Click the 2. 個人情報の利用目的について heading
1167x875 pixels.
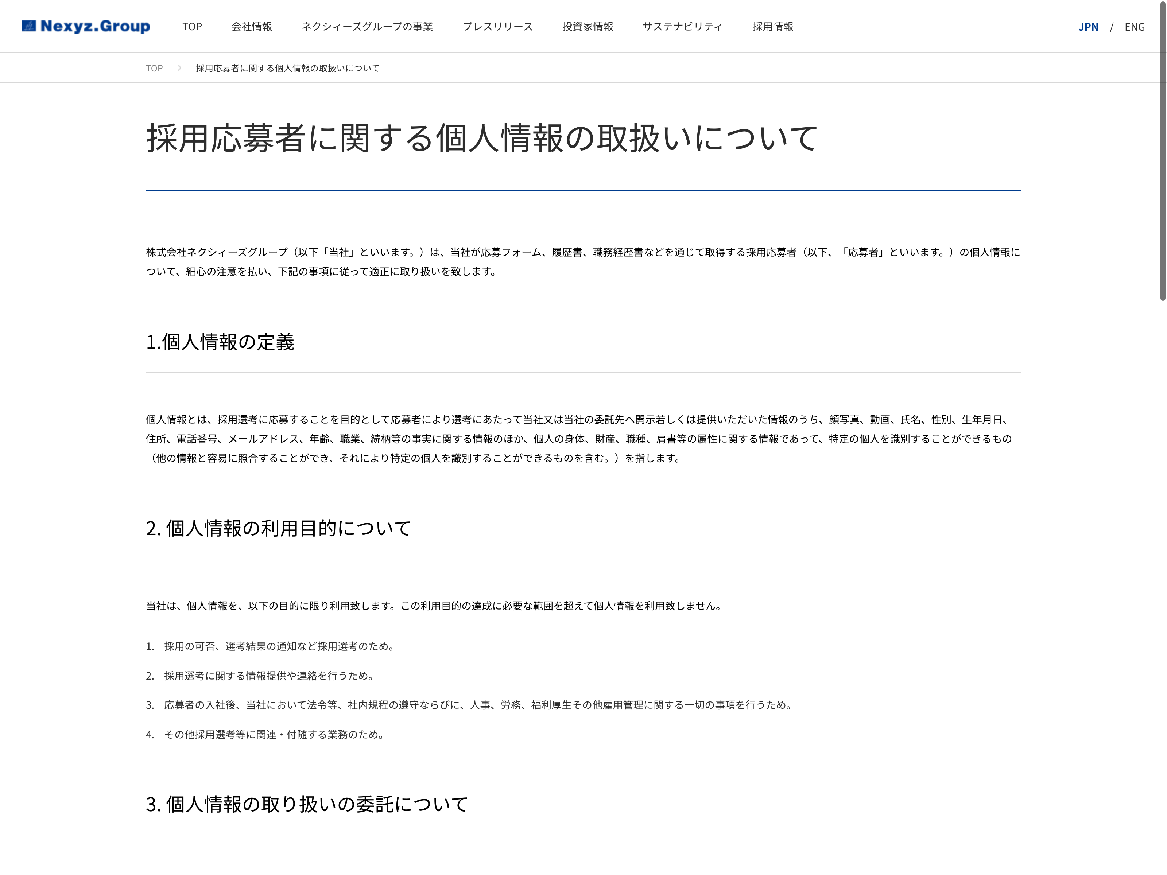pos(278,528)
